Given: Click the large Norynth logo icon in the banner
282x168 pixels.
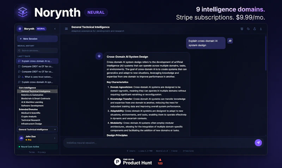Looking at the screenshot, I should (23, 12).
